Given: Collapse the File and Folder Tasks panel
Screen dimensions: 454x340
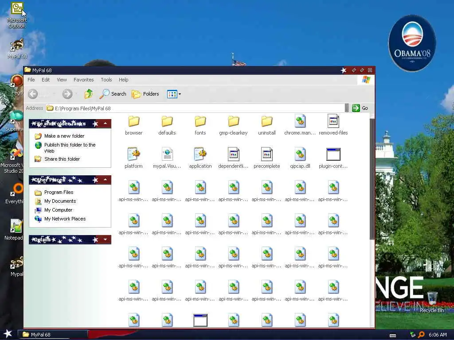Looking at the screenshot, I should (106, 124).
